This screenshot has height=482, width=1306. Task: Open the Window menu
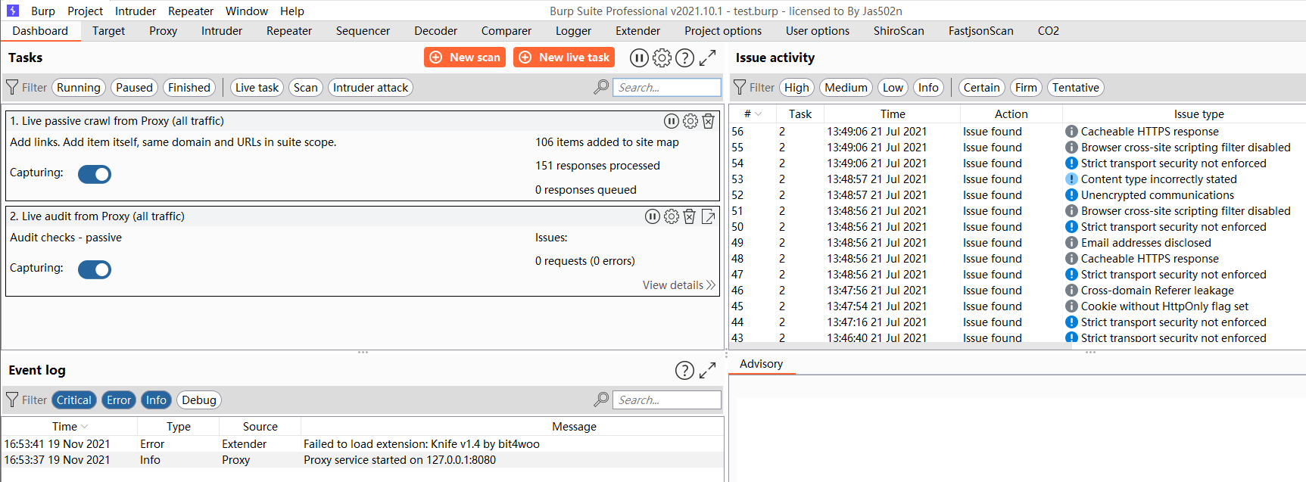click(247, 11)
